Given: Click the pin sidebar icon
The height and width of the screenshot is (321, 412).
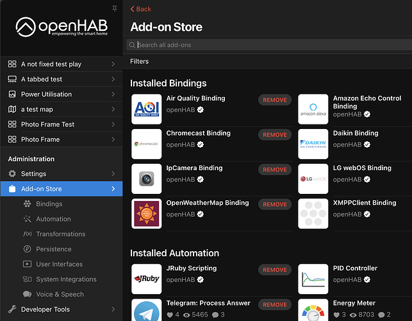Looking at the screenshot, I should tap(115, 9).
